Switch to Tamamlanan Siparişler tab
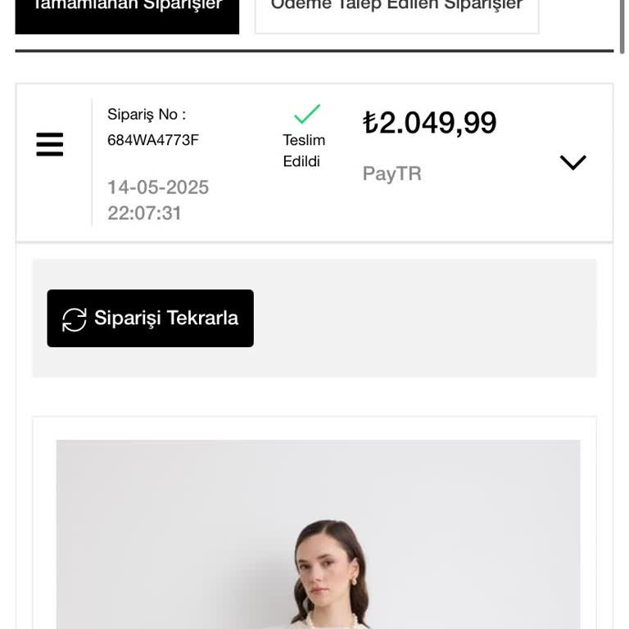This screenshot has height=629, width=629. pyautogui.click(x=127, y=10)
